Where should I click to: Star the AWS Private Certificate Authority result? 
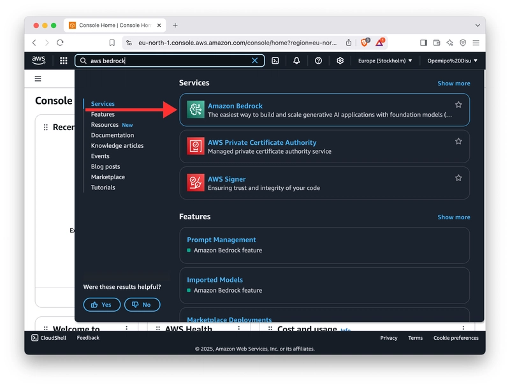click(458, 142)
